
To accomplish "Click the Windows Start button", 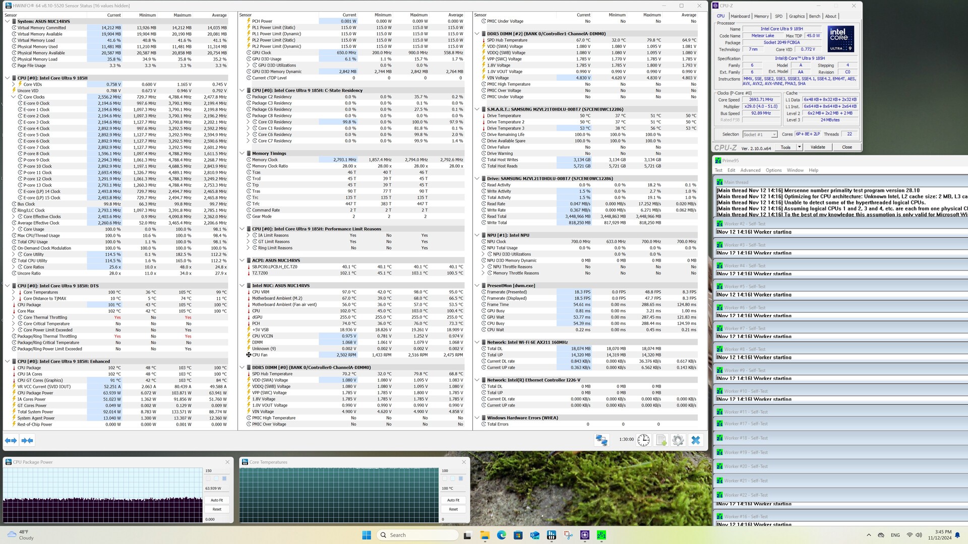I will coord(367,535).
